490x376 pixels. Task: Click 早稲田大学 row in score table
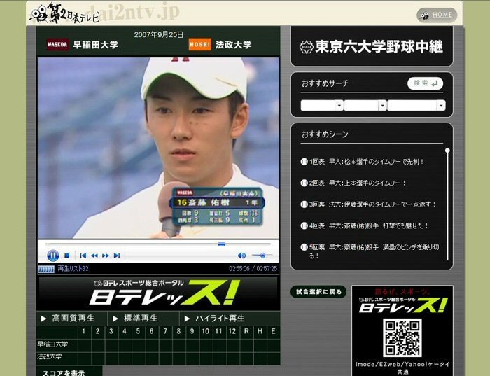coord(158,344)
